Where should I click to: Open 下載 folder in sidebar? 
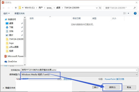(x=11, y=27)
